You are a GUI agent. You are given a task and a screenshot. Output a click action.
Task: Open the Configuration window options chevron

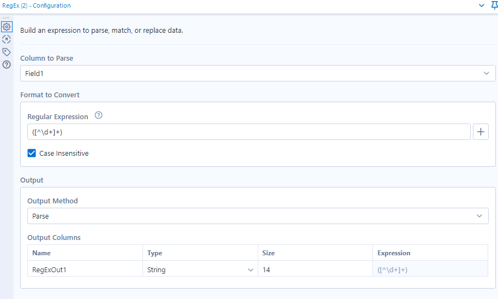[x=482, y=5]
